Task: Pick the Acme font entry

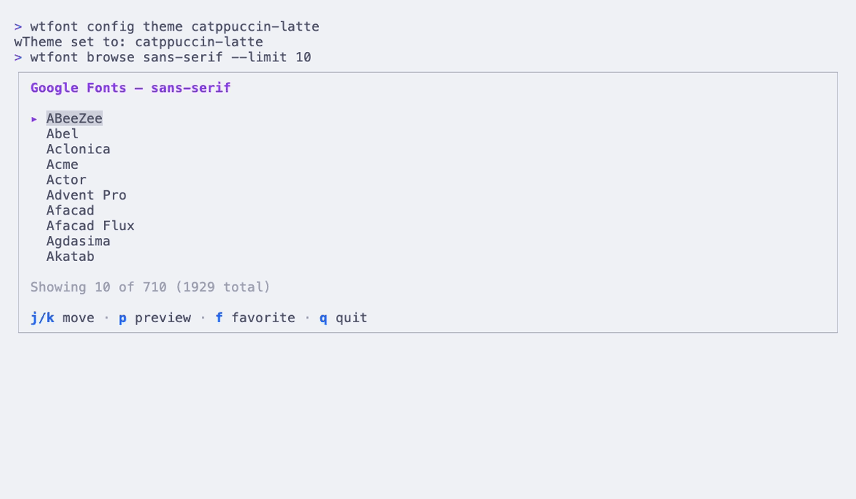Action: pos(62,165)
